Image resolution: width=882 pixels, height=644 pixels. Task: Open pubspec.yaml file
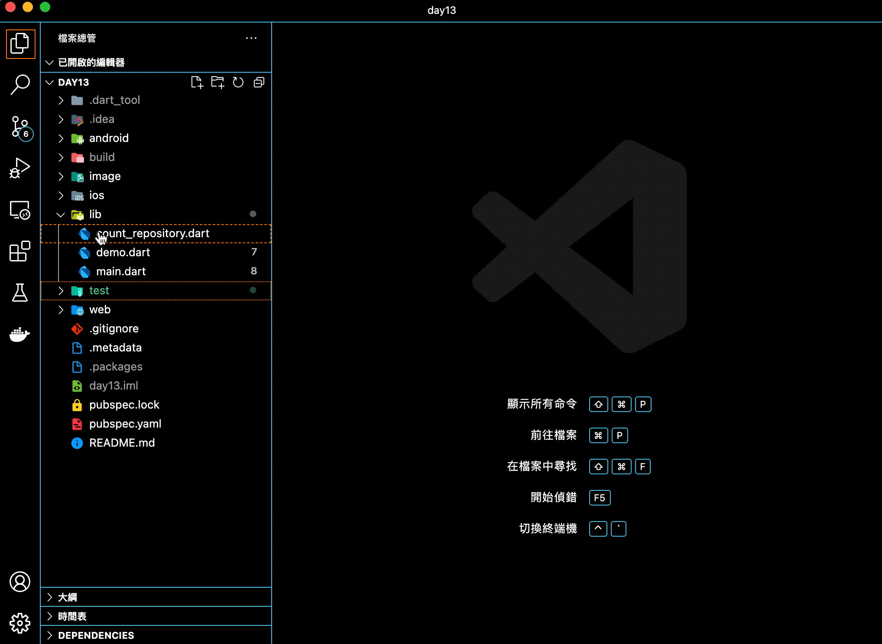click(x=125, y=424)
